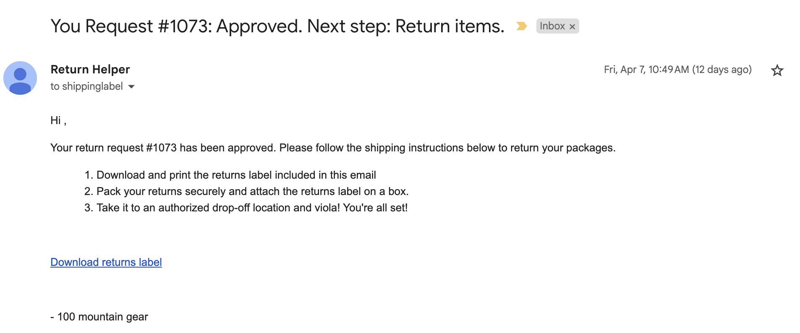Click the '- 100 mountain gear' signature
Screen dimensions: 800x333
(x=99, y=317)
